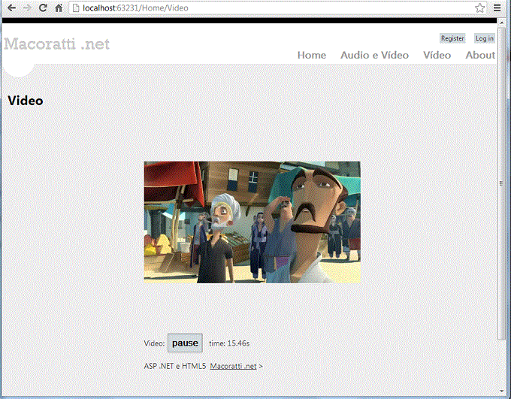Open the Audio e Vídeo menu item
511x399 pixels.
click(x=374, y=55)
